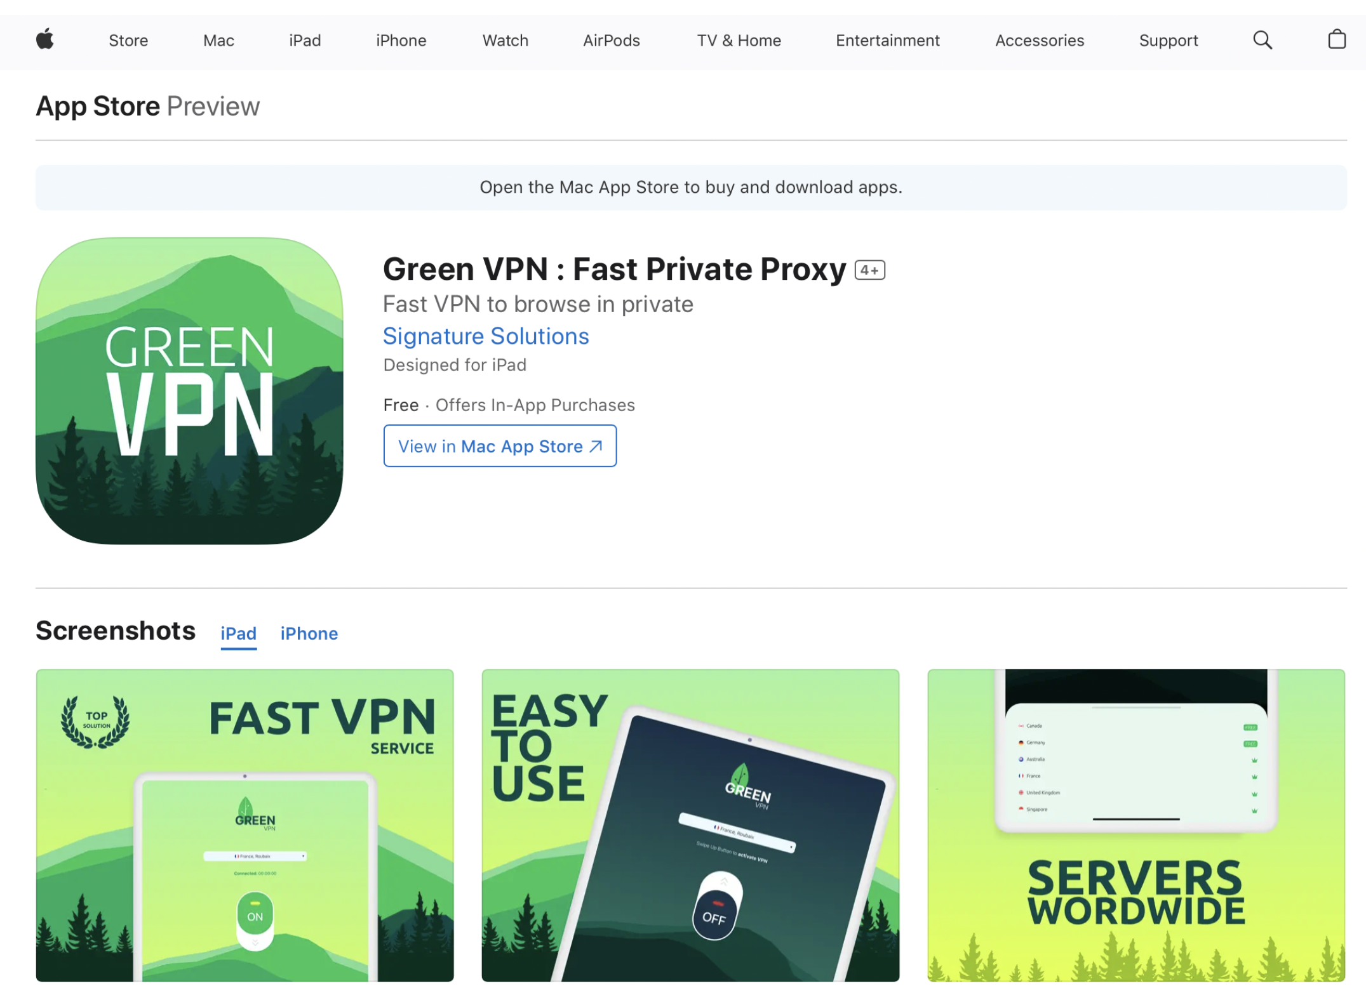Image resolution: width=1366 pixels, height=1000 pixels.
Task: Click the Apple logo icon
Action: coord(45,40)
